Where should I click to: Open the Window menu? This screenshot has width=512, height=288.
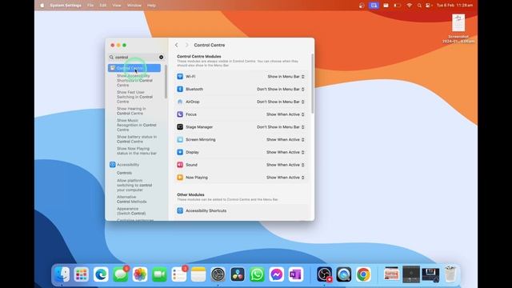click(134, 6)
